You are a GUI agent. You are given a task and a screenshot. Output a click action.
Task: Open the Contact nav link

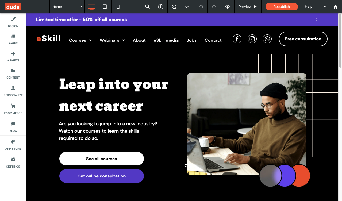pos(213,40)
